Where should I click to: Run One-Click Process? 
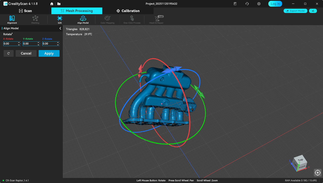(131, 19)
